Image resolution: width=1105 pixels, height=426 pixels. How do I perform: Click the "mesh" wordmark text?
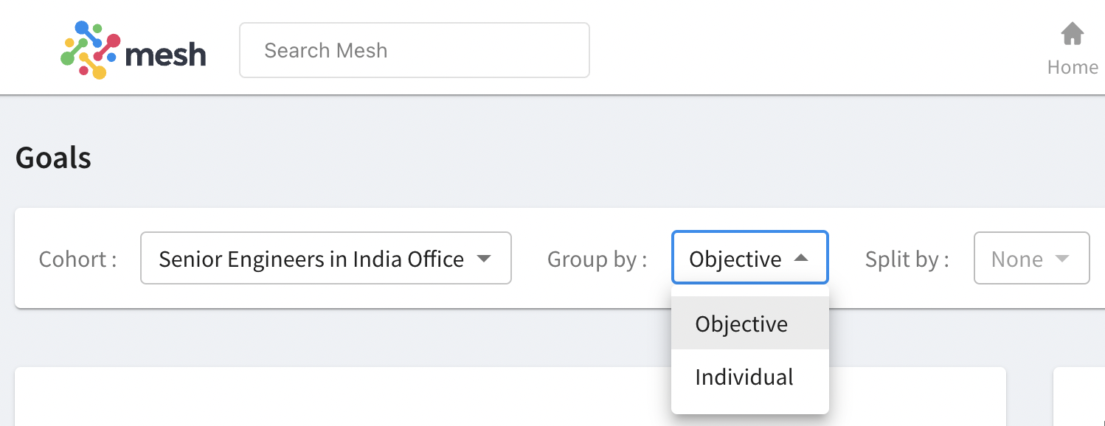166,54
